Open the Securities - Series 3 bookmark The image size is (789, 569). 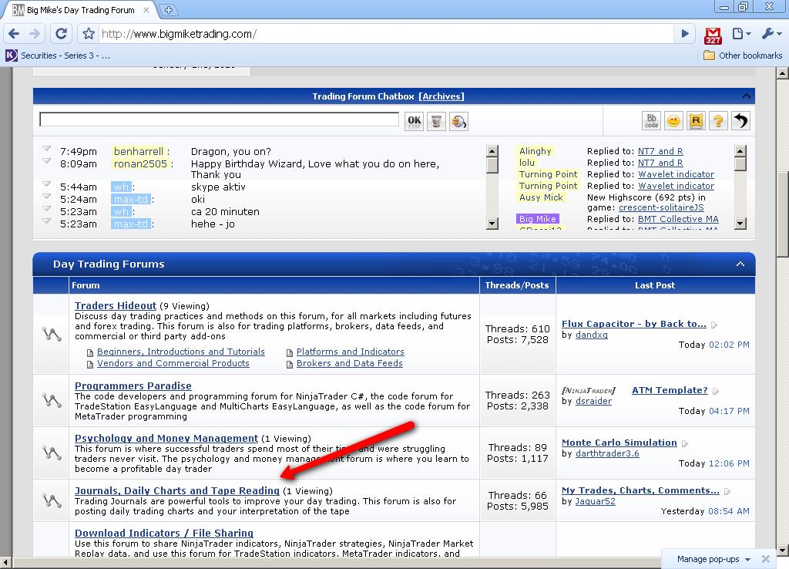59,56
